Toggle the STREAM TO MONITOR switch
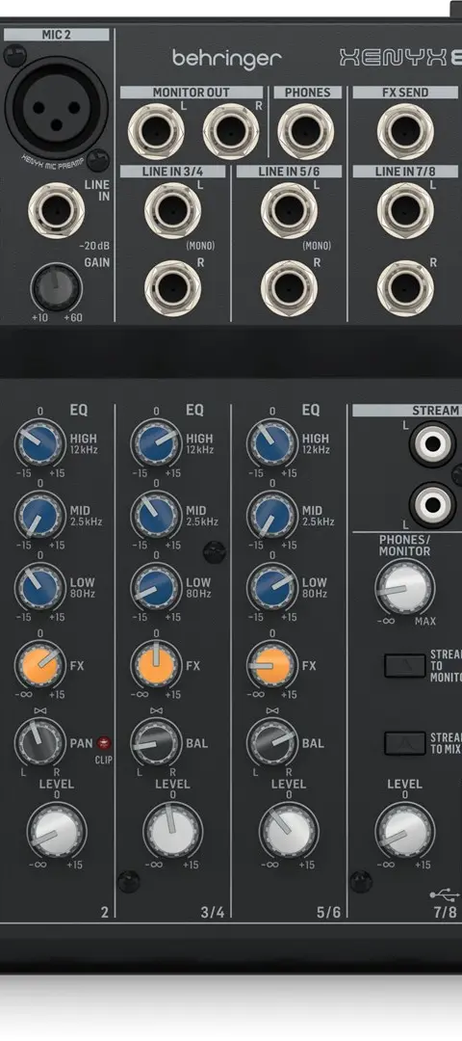The height and width of the screenshot is (1041, 462). click(405, 665)
